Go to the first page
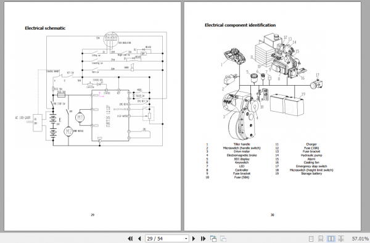This screenshot has width=370, height=243. (x=130, y=239)
